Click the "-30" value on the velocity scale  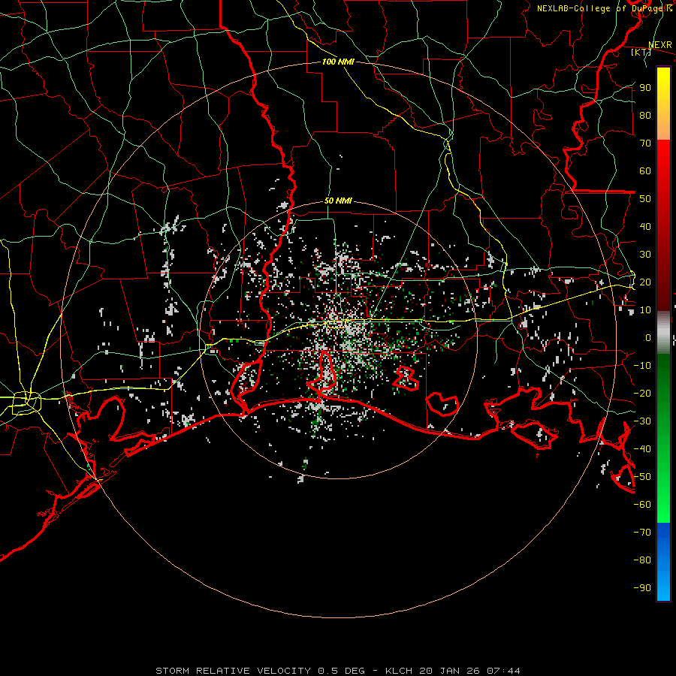click(x=642, y=421)
